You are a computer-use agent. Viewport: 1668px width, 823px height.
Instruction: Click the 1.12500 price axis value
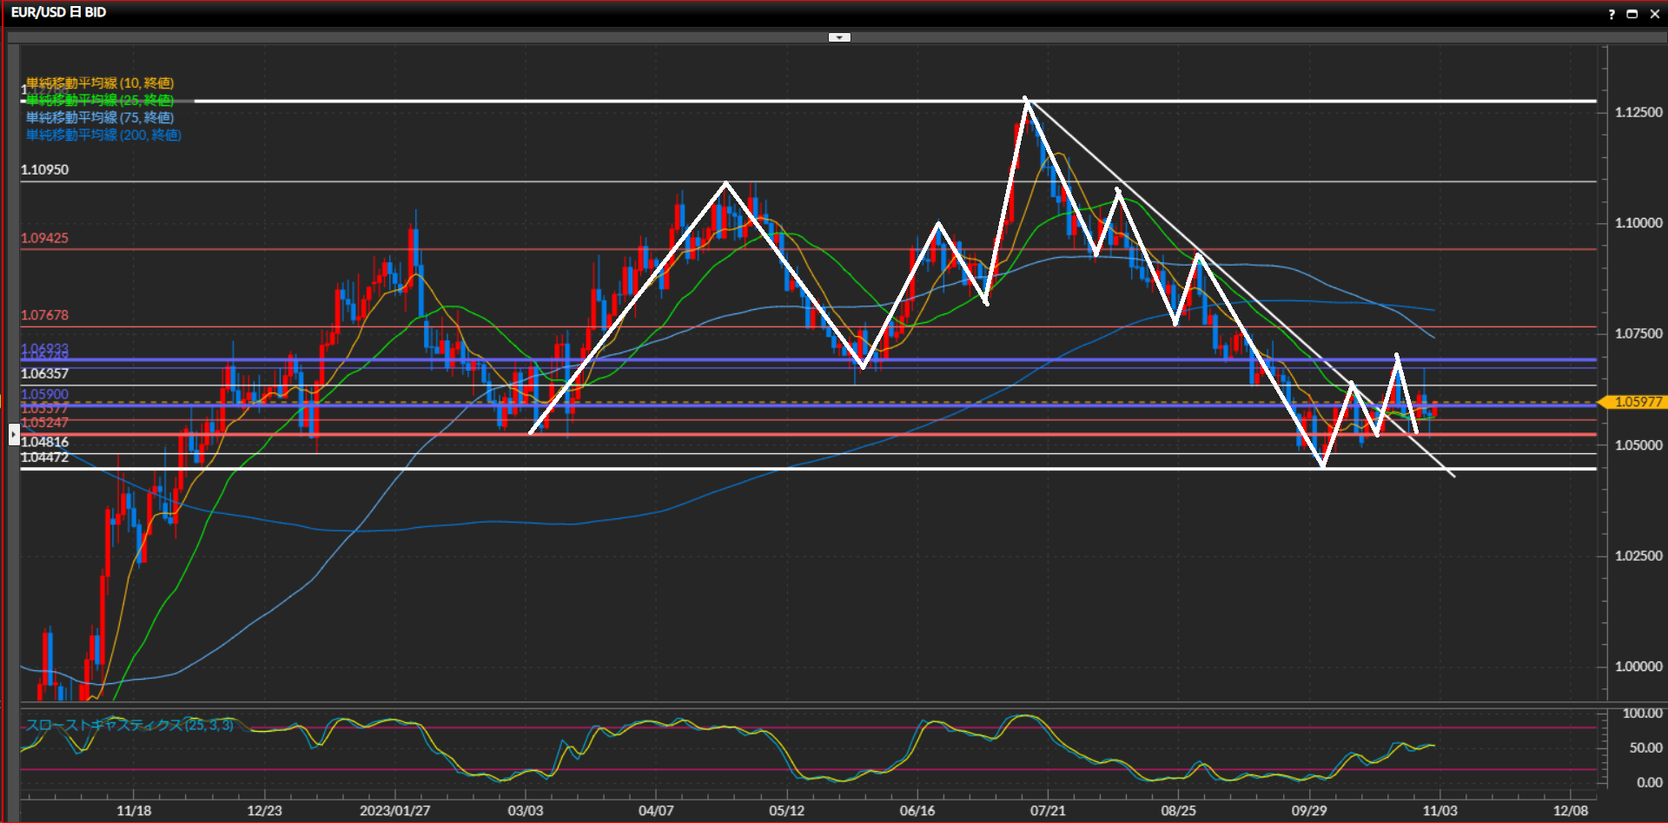click(1638, 113)
